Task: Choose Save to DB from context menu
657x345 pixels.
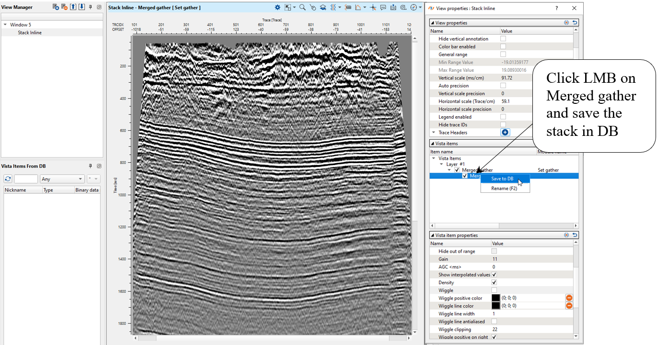Action: [502, 179]
